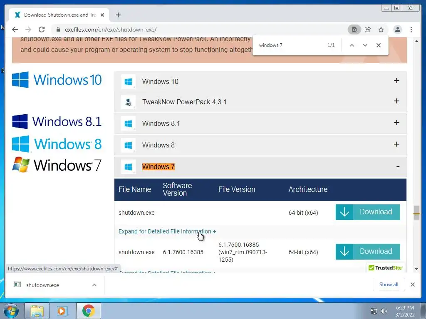This screenshot has width=426, height=319.
Task: Close the downloads bar
Action: (412, 285)
